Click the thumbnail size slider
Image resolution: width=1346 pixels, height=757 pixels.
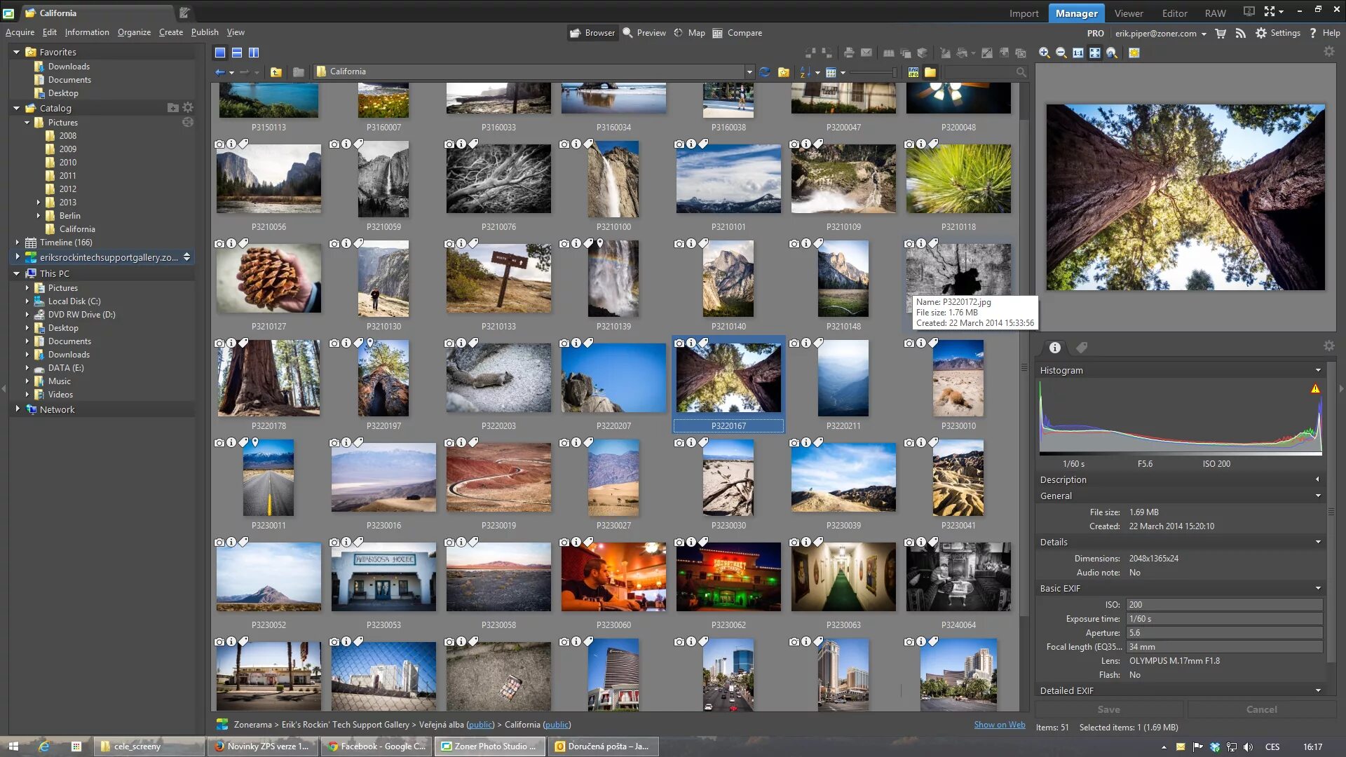pyautogui.click(x=873, y=72)
